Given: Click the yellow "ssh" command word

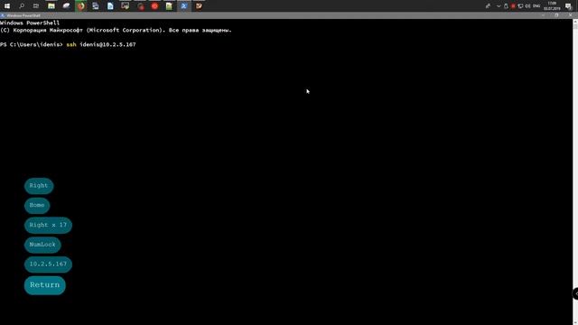Looking at the screenshot, I should 71,44.
